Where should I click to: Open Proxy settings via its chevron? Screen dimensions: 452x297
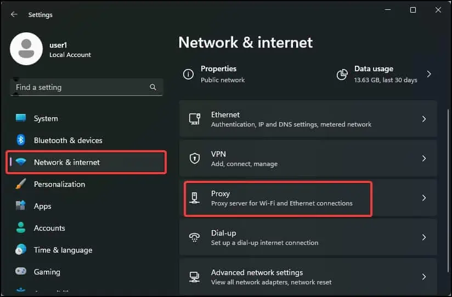[x=424, y=198]
